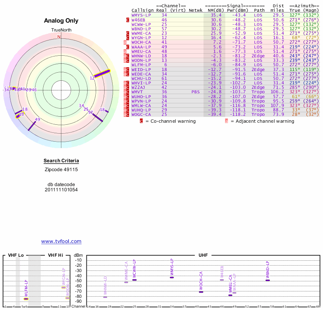
Task: Click the co-channel icon next to WYGN-LP
Action: point(128,38)
